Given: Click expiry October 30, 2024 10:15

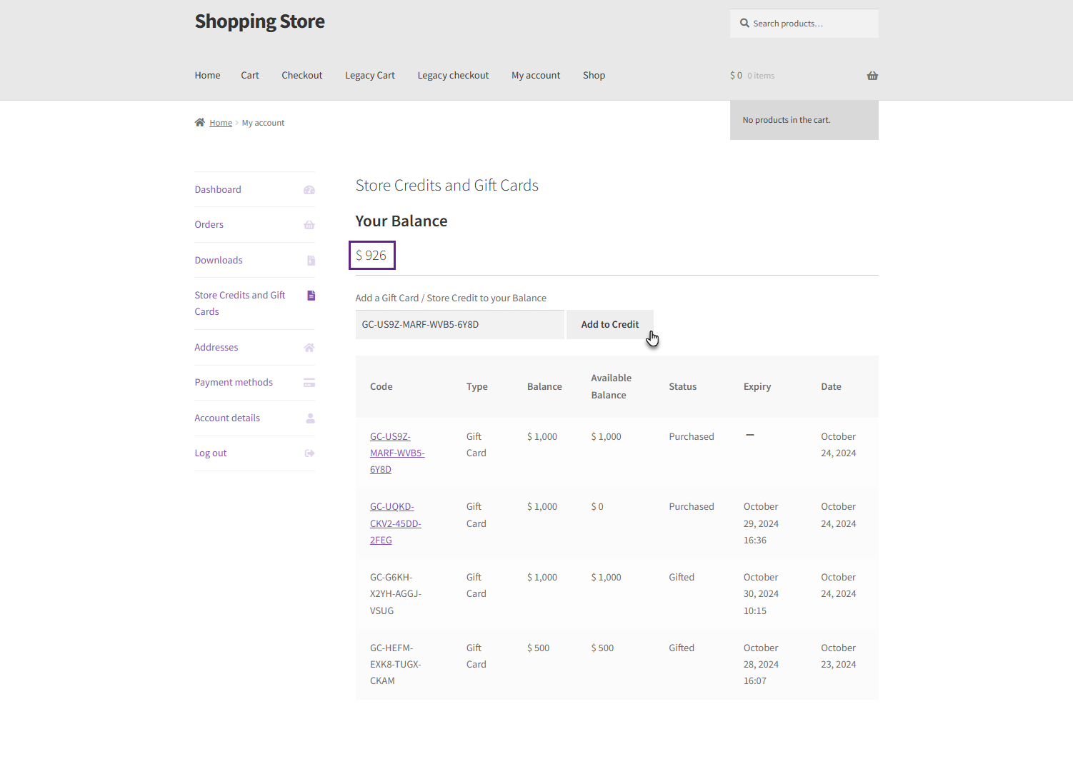Looking at the screenshot, I should point(761,594).
